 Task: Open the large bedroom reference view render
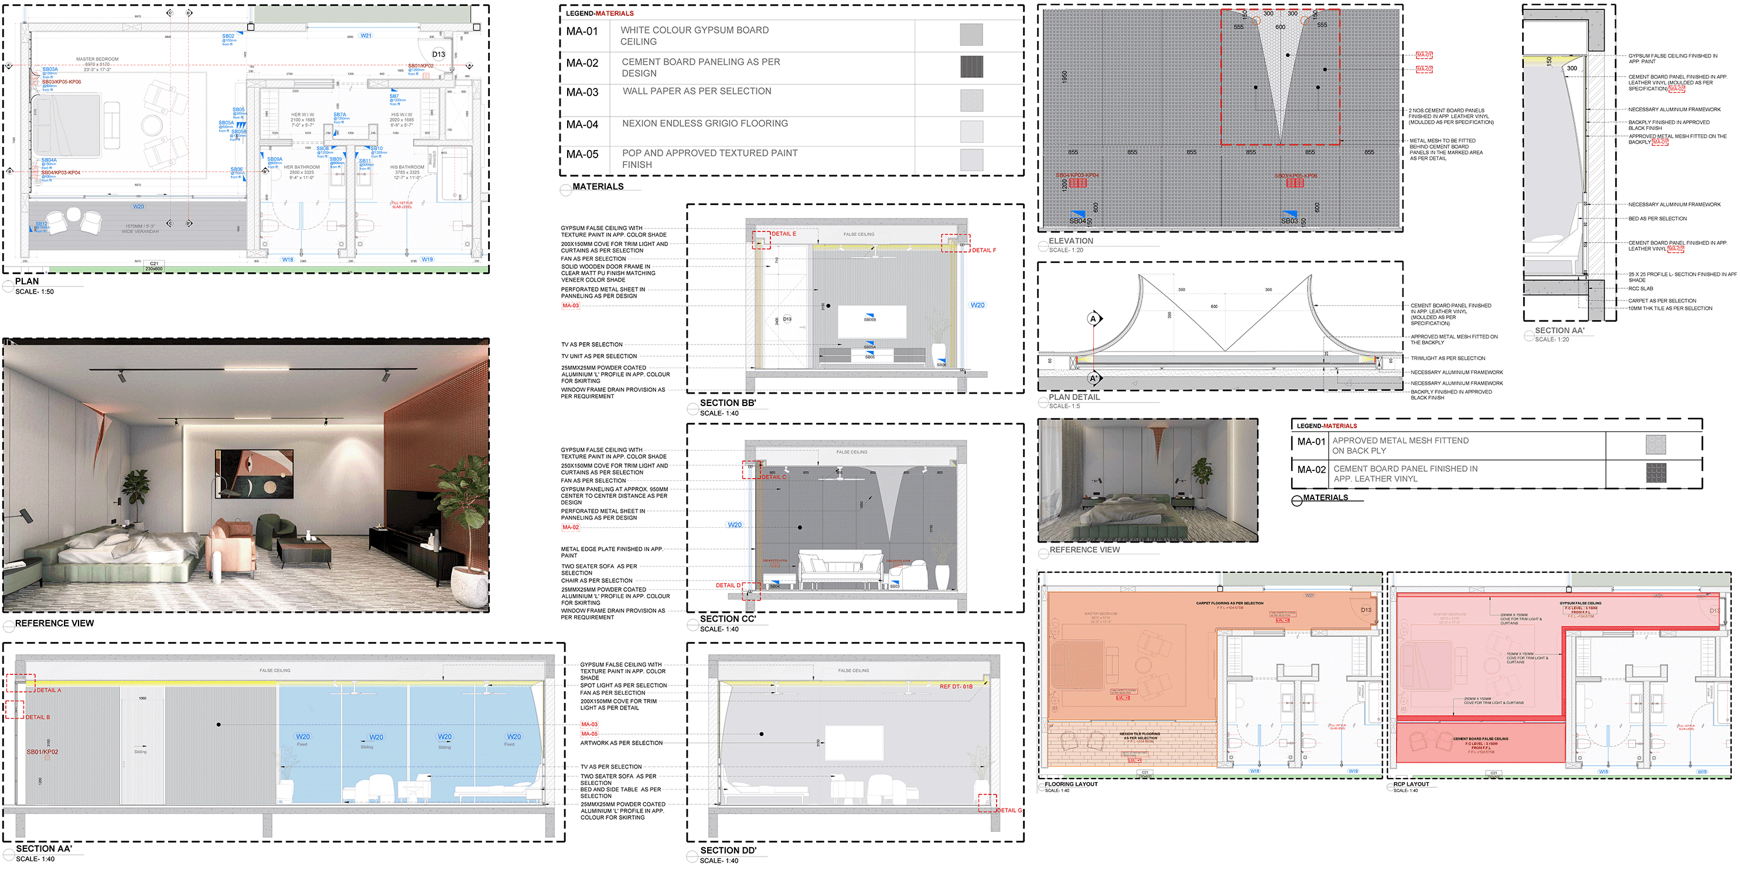246,476
